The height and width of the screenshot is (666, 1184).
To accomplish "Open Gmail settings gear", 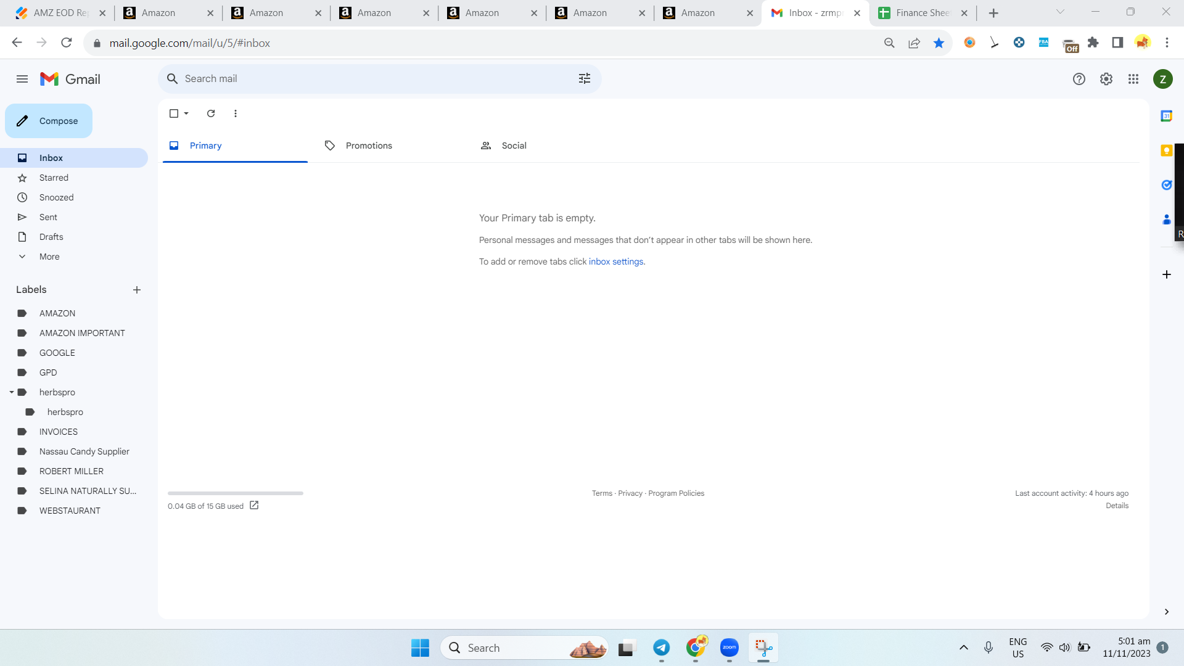I will [1106, 79].
